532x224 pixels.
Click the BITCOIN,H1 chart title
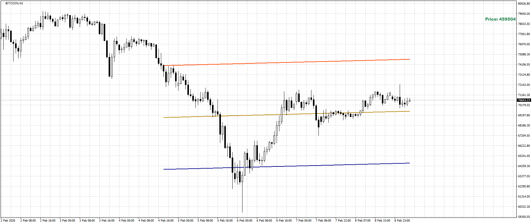(14, 3)
